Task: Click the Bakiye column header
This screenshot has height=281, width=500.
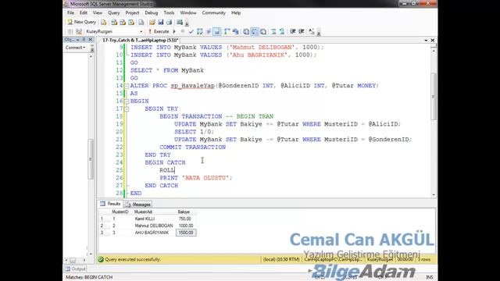Action: coord(186,212)
